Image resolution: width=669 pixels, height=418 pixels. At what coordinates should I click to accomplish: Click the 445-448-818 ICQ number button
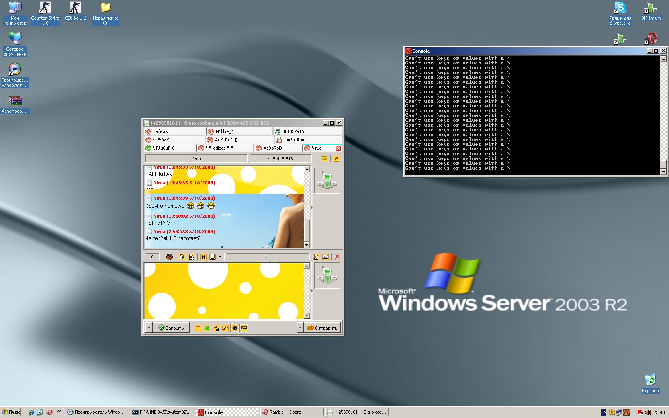pos(280,159)
